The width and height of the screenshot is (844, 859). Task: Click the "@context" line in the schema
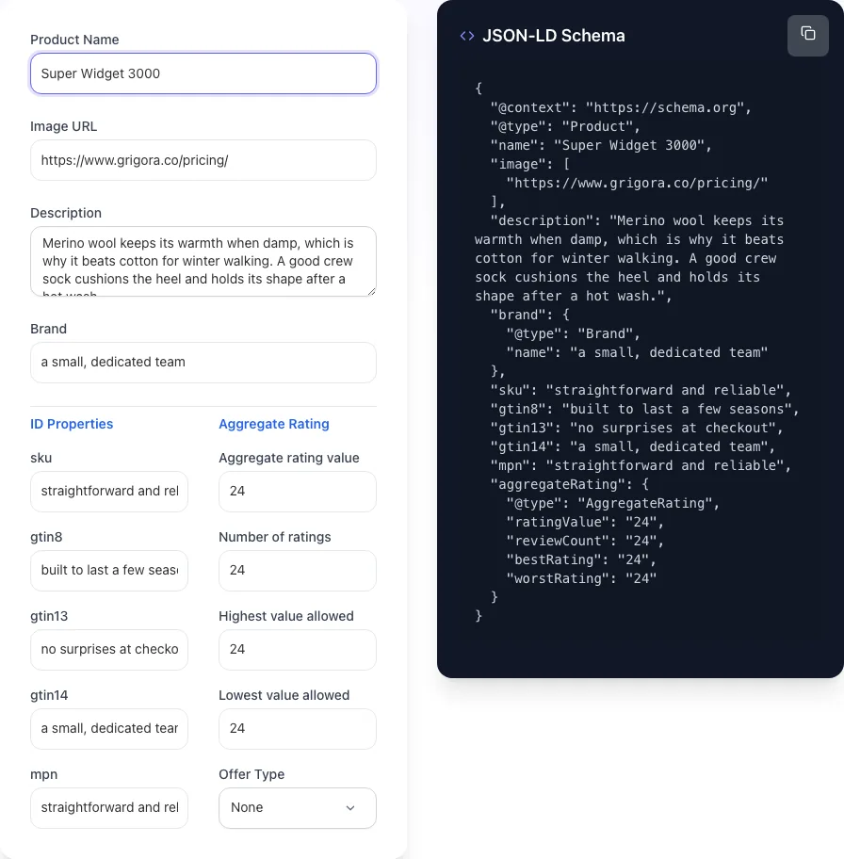(x=621, y=107)
